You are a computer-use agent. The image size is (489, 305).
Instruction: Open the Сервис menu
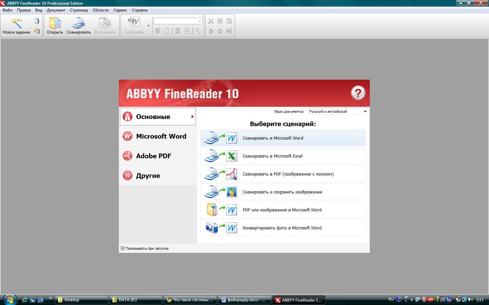pos(120,10)
